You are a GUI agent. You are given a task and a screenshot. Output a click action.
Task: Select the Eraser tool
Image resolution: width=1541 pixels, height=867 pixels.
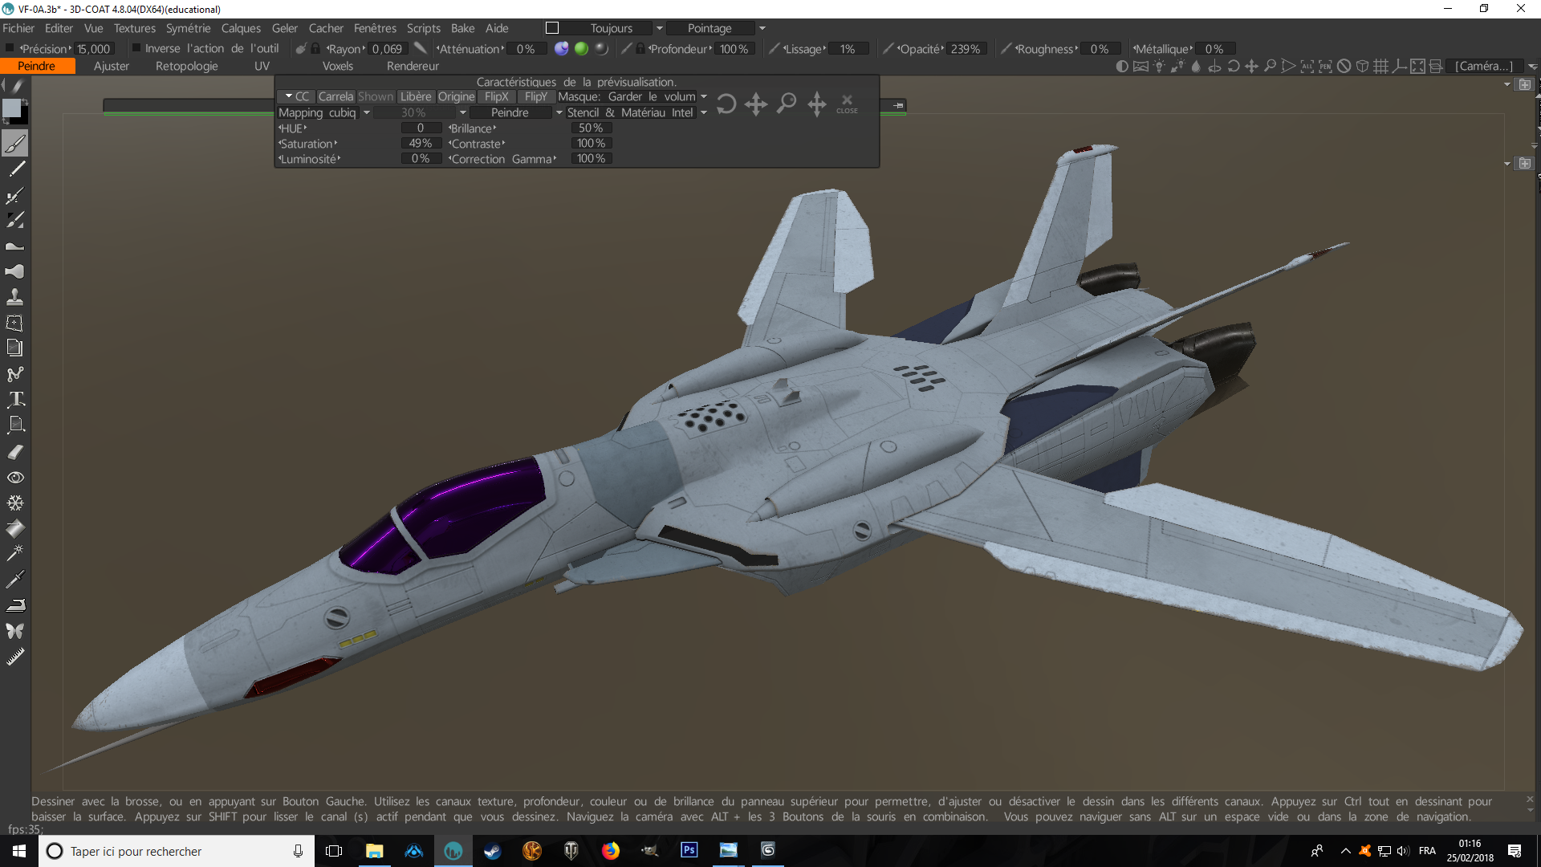pos(15,452)
